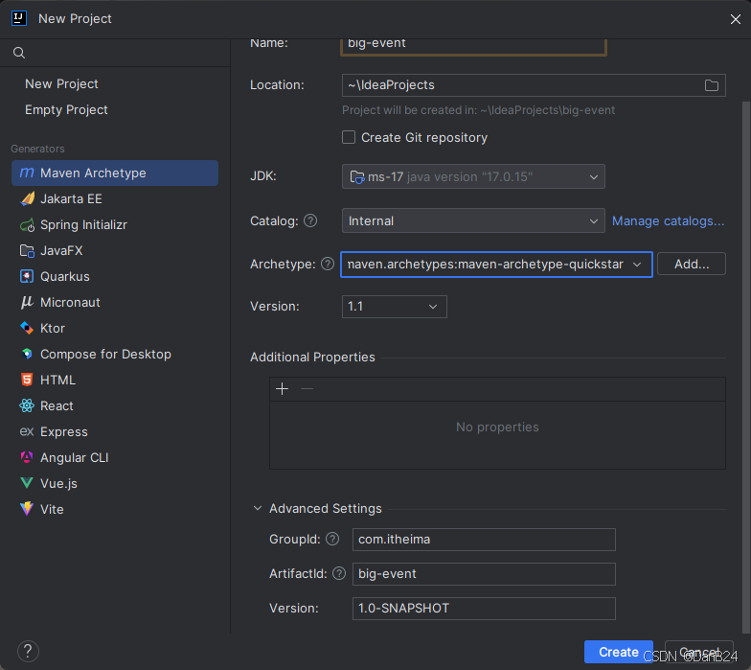The height and width of the screenshot is (670, 751).
Task: Click the Version field 1.0-SNAPSHOT
Action: pyautogui.click(x=484, y=608)
